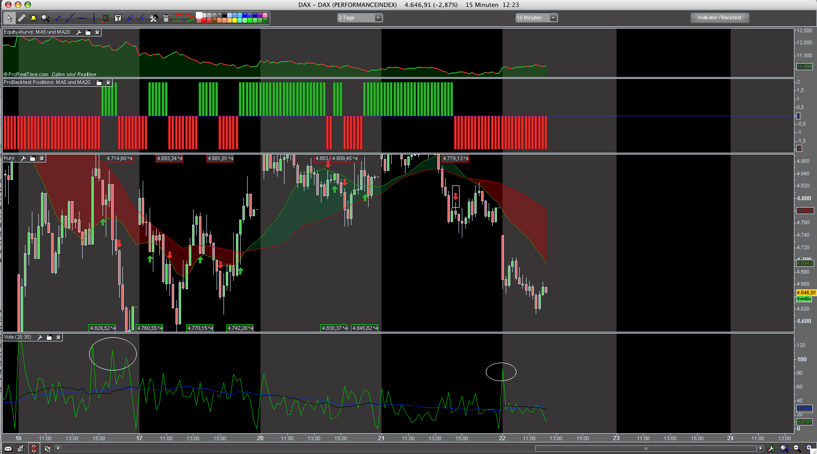Zoom out with the minus magnifier
The height and width of the screenshot is (454, 817).
tap(797, 448)
